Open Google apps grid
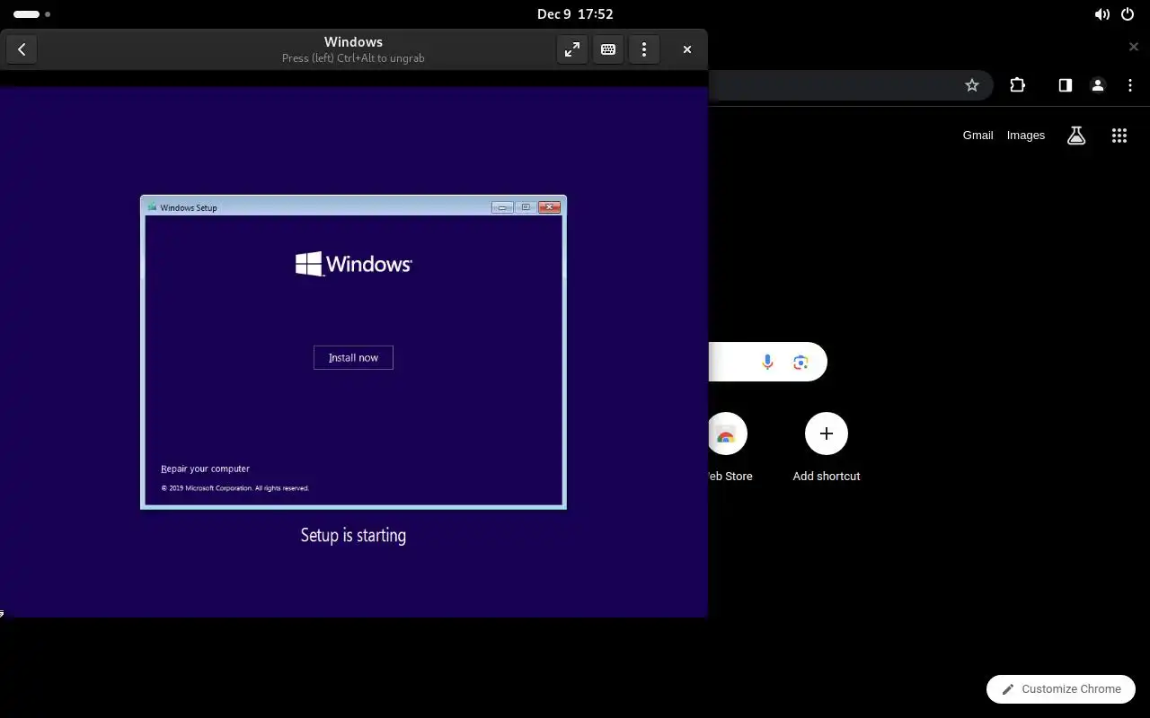This screenshot has width=1150, height=718. tap(1119, 136)
